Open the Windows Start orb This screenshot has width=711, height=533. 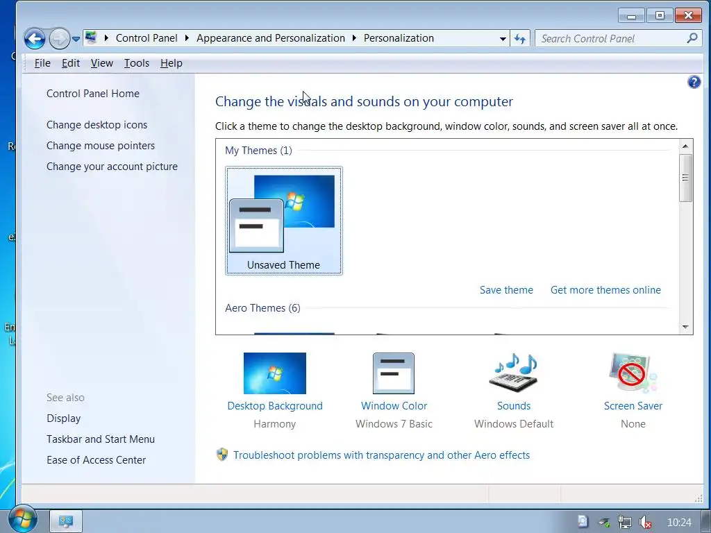pos(22,519)
